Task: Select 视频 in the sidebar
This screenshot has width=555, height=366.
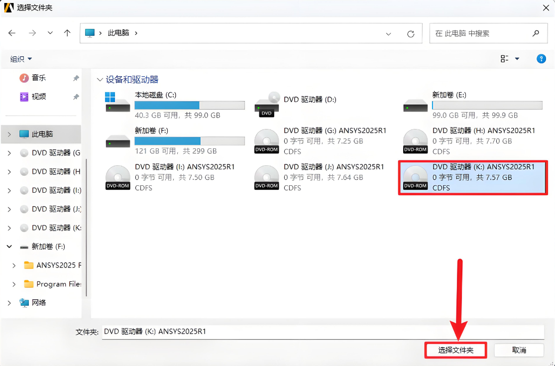Action: 39,96
